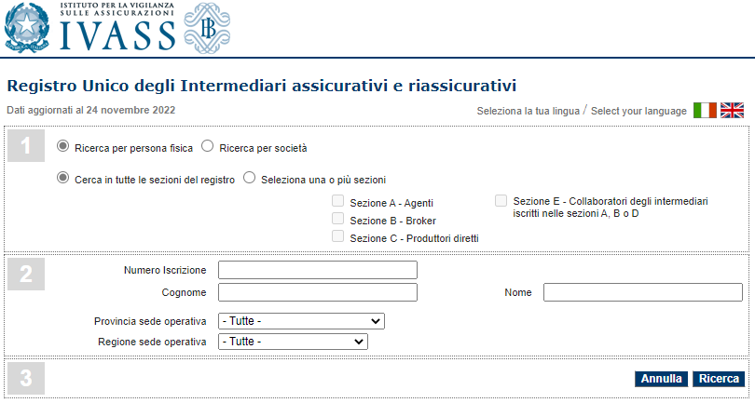
Task: Start the search with Ricerca button
Action: [719, 379]
